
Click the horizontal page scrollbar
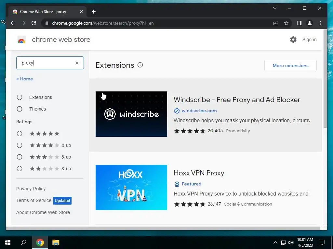(163, 228)
